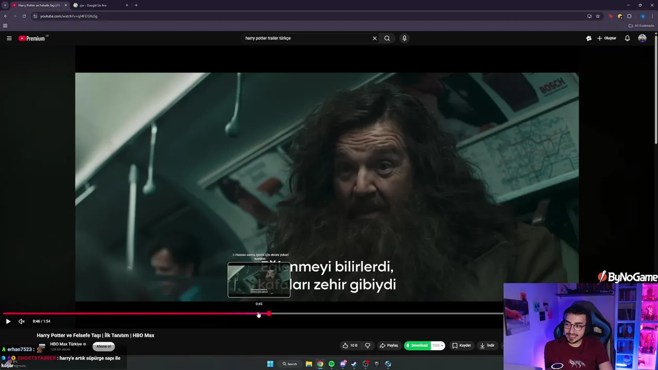This screenshot has height=370, width=658.
Task: Click the HBO Max channel avatar
Action: 42,346
